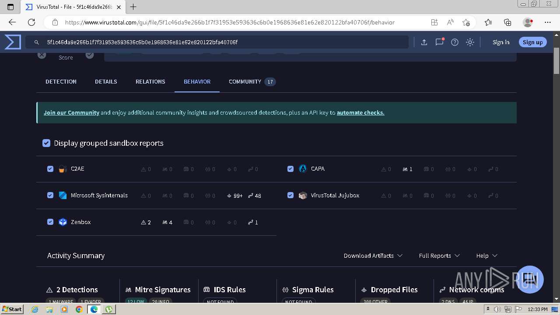This screenshot has height=315, width=560.
Task: Open the notifications chat icon
Action: [439, 42]
